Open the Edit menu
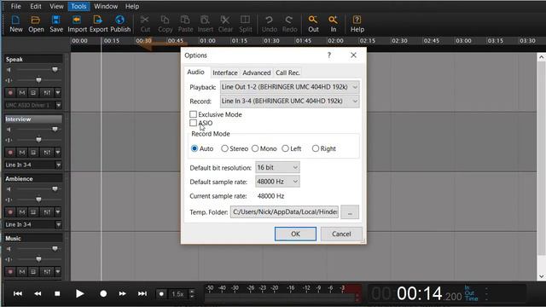This screenshot has width=546, height=307. (x=36, y=6)
